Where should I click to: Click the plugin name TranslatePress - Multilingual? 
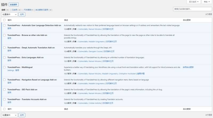click(20, 67)
